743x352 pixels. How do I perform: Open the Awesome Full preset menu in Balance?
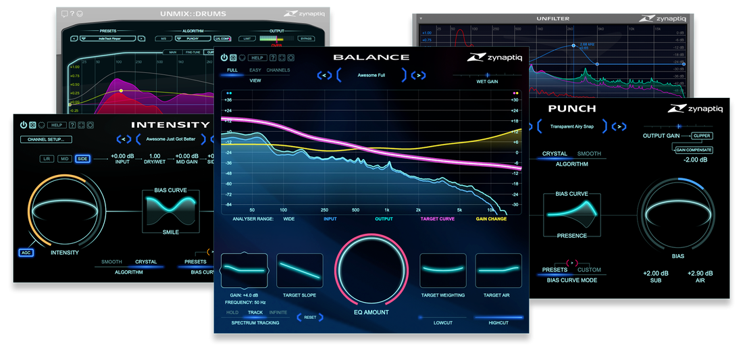371,75
